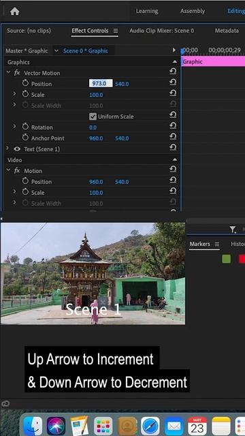
Task: Filter markers by red color swatch
Action: coord(242,259)
